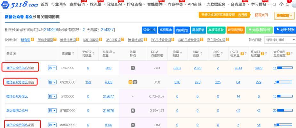Screen dimensions: 296x128
Task: Click the 高频需求 button
Action: click(x=166, y=30)
